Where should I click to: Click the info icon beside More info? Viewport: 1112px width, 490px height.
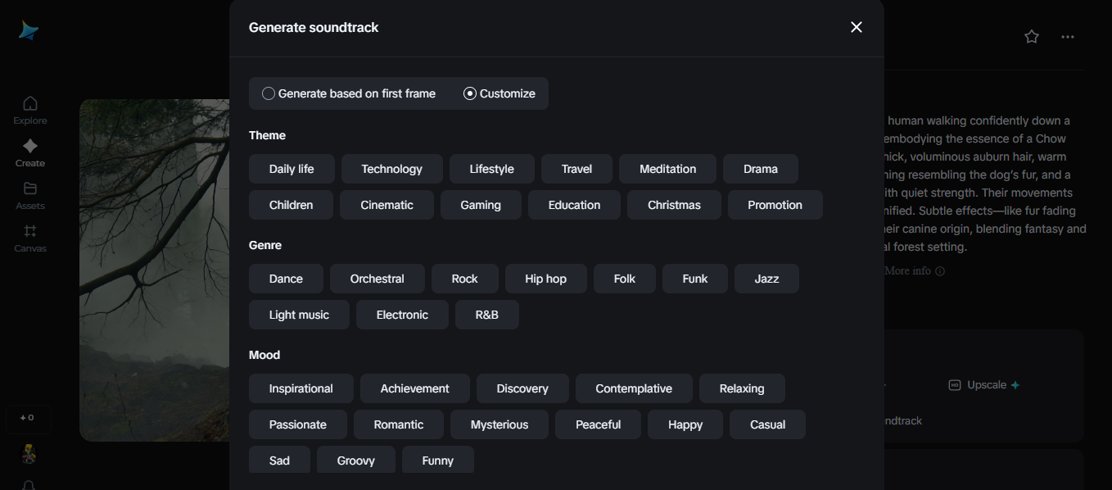(940, 270)
